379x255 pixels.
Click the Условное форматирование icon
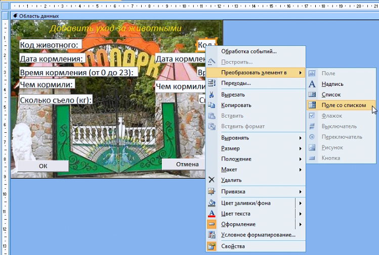[x=212, y=235]
